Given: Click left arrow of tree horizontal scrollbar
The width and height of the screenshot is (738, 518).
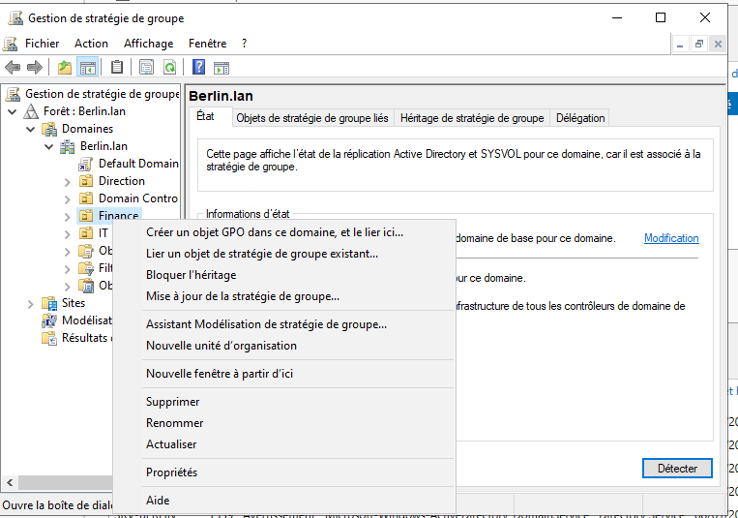Looking at the screenshot, I should [x=10, y=482].
